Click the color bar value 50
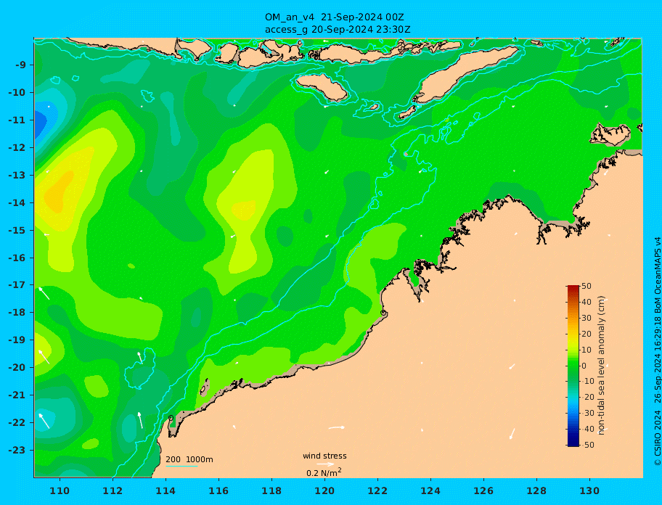 (587, 286)
